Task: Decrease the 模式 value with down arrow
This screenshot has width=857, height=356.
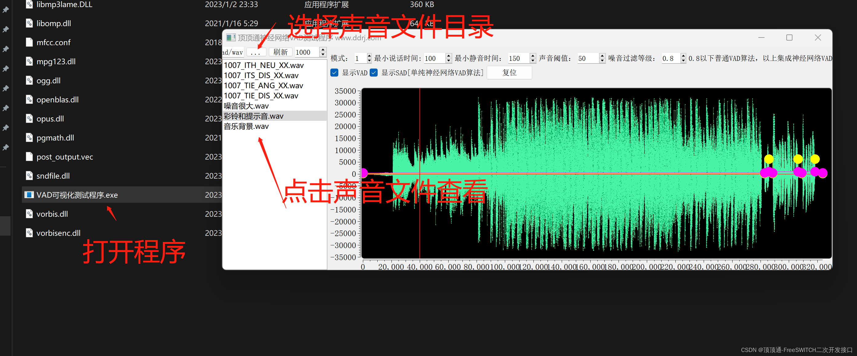Action: (369, 61)
